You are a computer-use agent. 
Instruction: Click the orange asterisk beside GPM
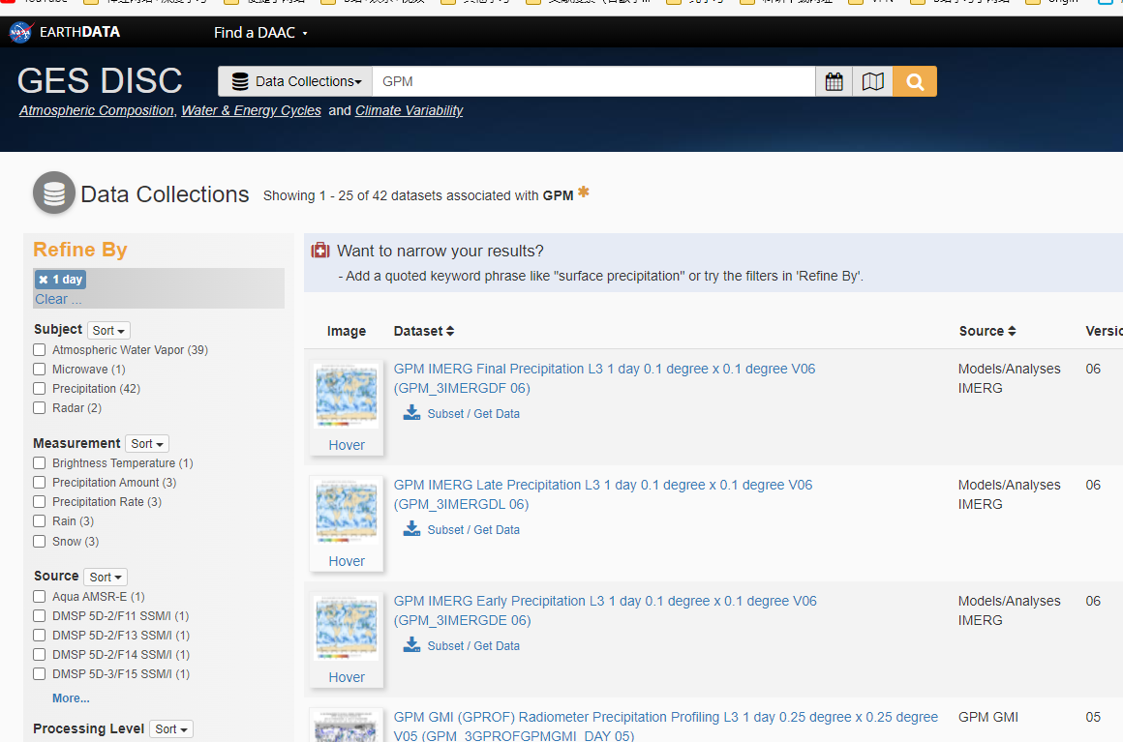[584, 192]
